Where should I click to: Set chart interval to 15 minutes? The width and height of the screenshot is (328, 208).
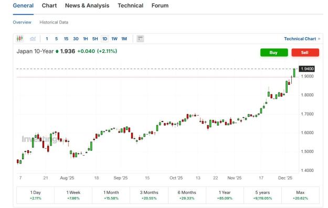pos(66,39)
